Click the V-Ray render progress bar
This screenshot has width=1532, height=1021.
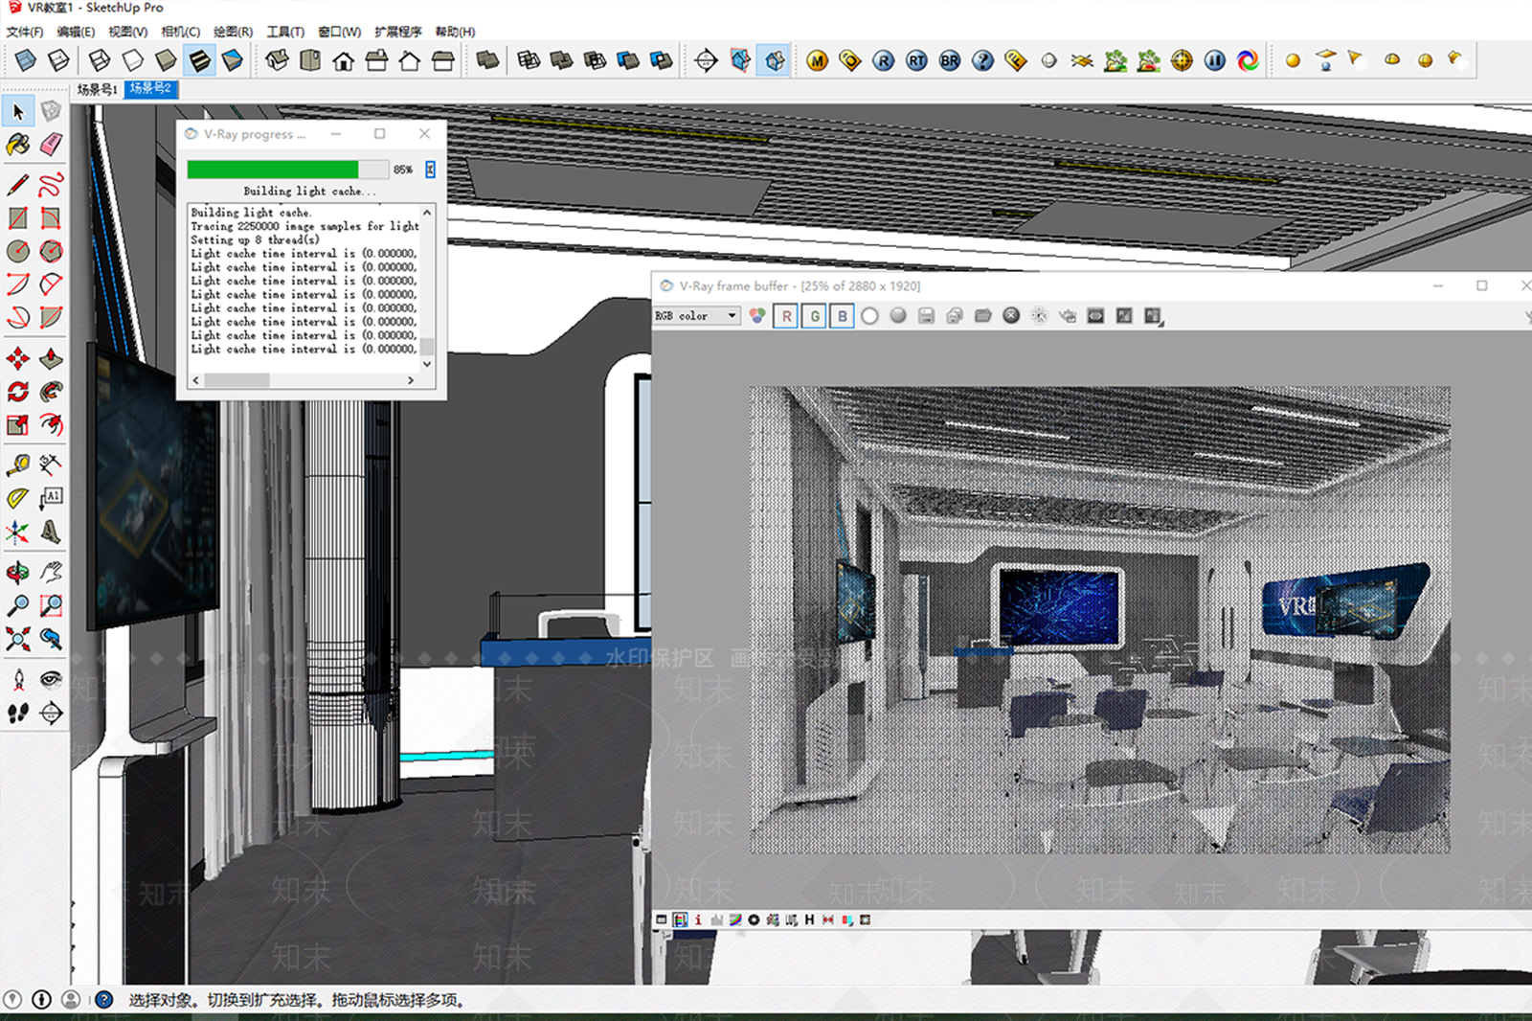point(287,170)
